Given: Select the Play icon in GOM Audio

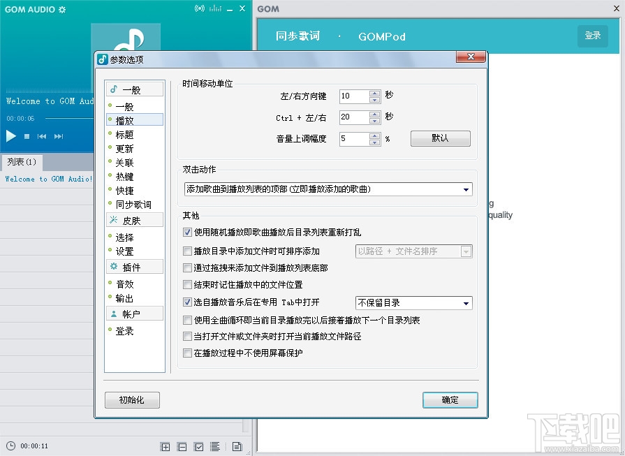Looking at the screenshot, I should point(11,136).
